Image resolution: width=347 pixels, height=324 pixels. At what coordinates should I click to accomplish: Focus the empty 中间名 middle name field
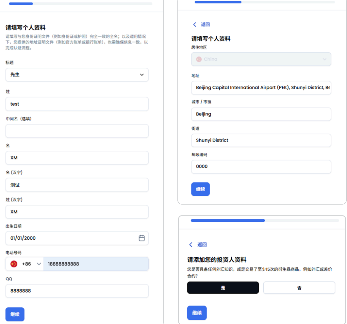77,131
